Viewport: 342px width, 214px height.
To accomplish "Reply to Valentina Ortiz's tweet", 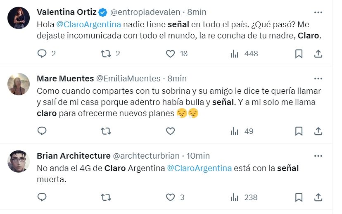I will (x=42, y=54).
